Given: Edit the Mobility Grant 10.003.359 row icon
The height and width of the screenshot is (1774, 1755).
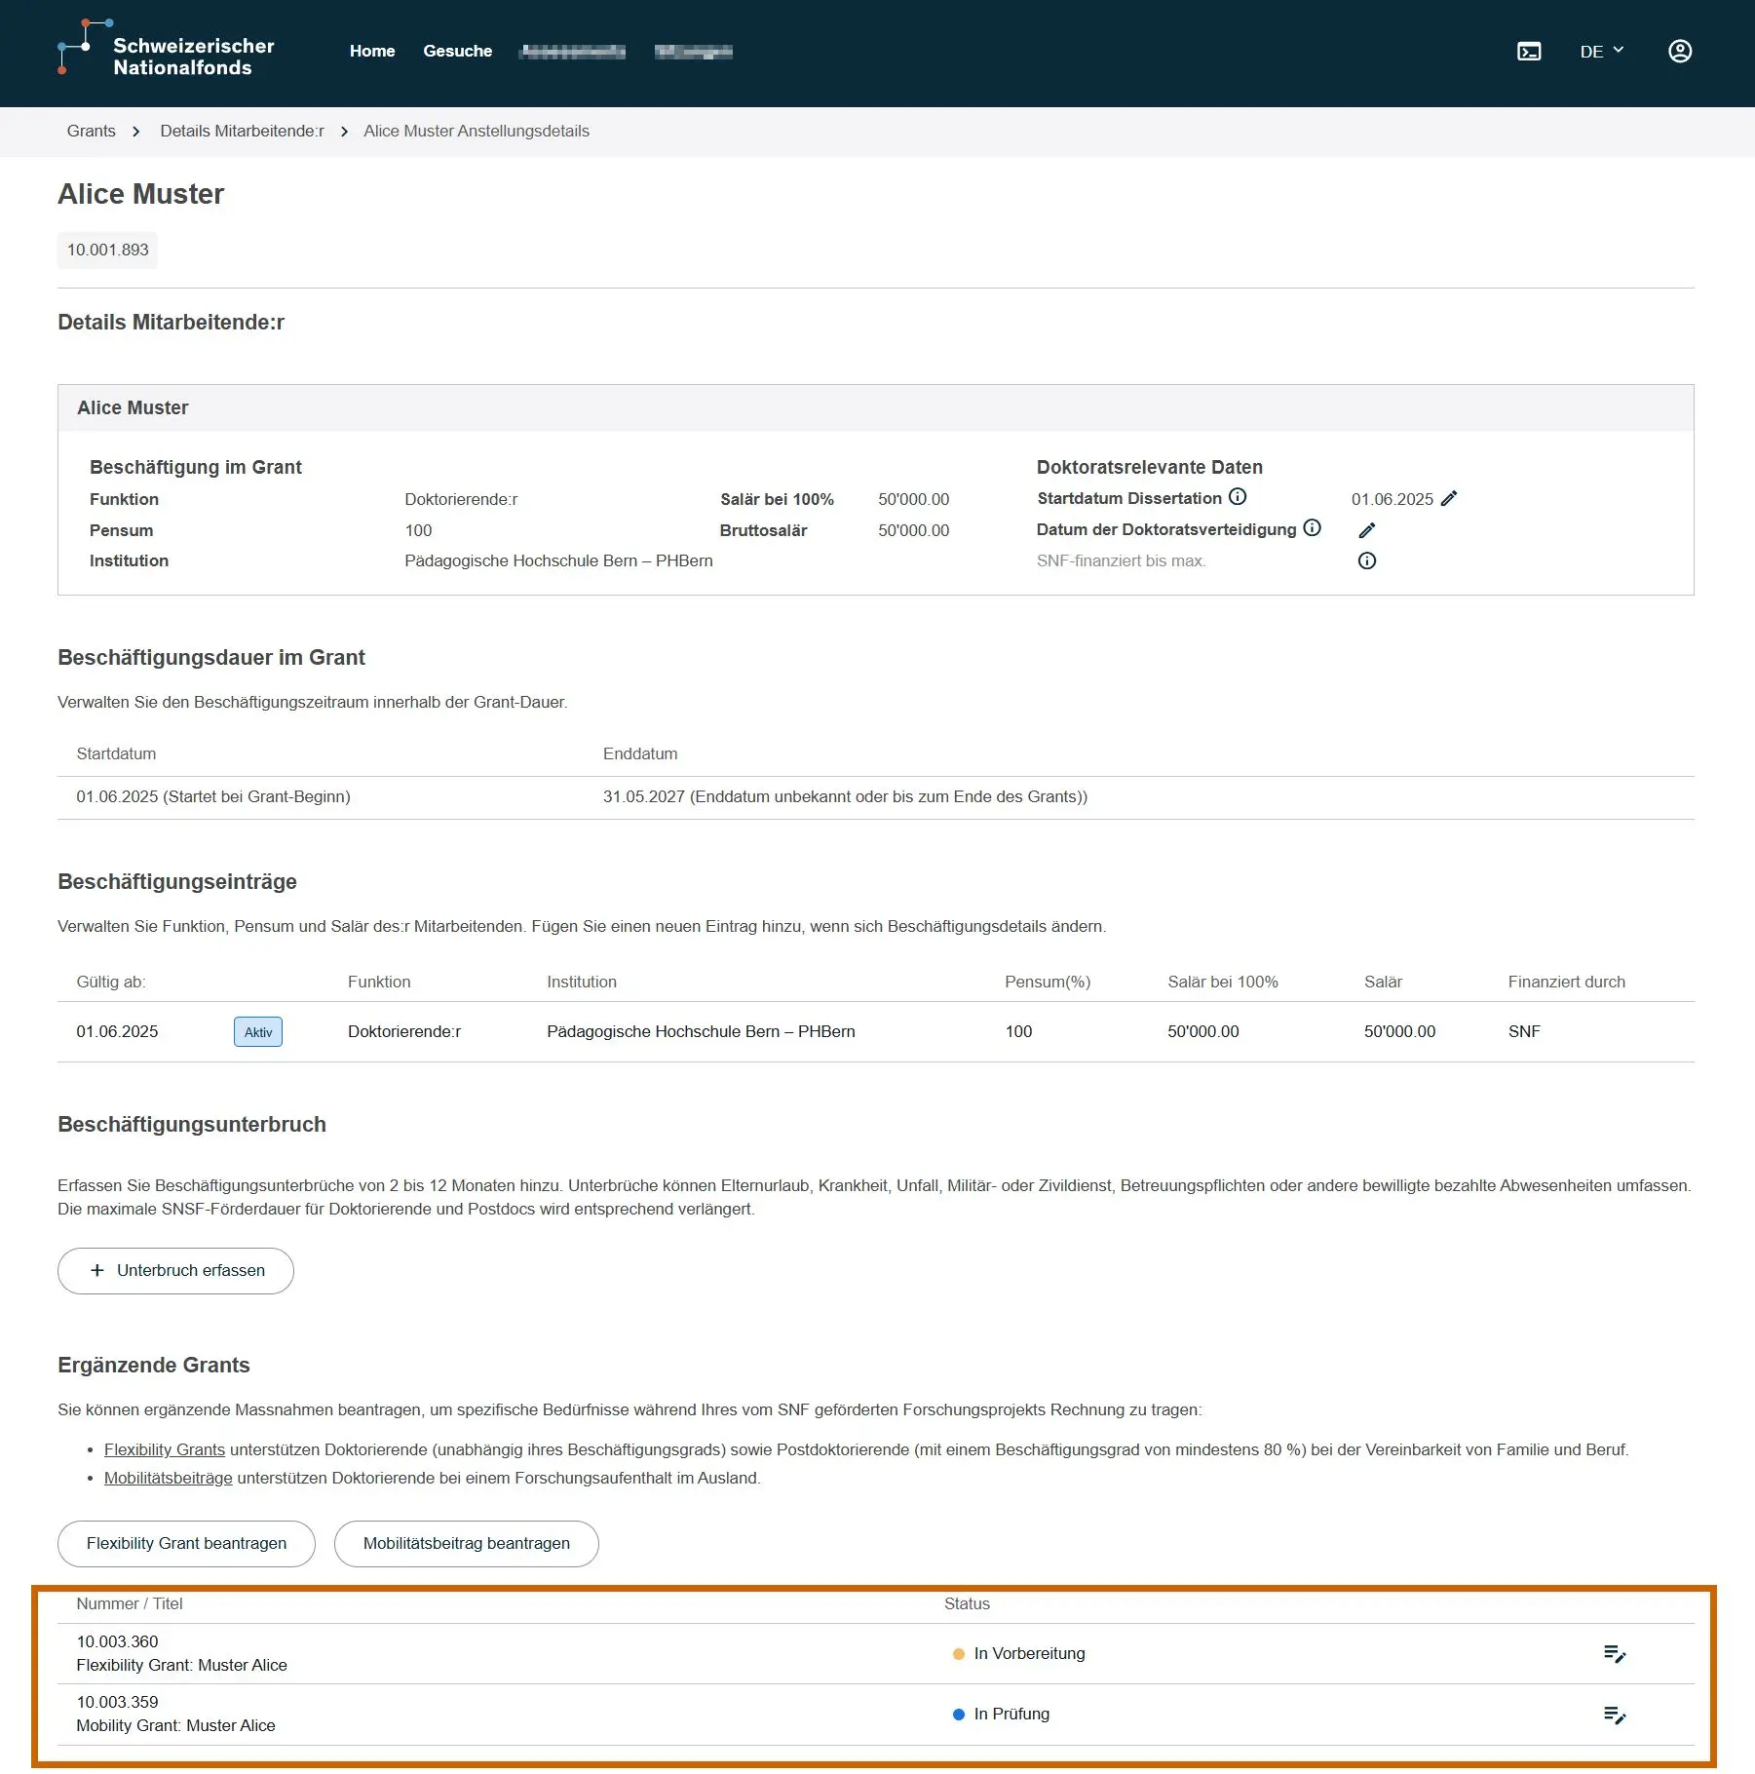Looking at the screenshot, I should (1615, 1715).
